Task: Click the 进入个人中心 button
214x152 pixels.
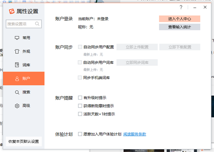Action: [179, 19]
